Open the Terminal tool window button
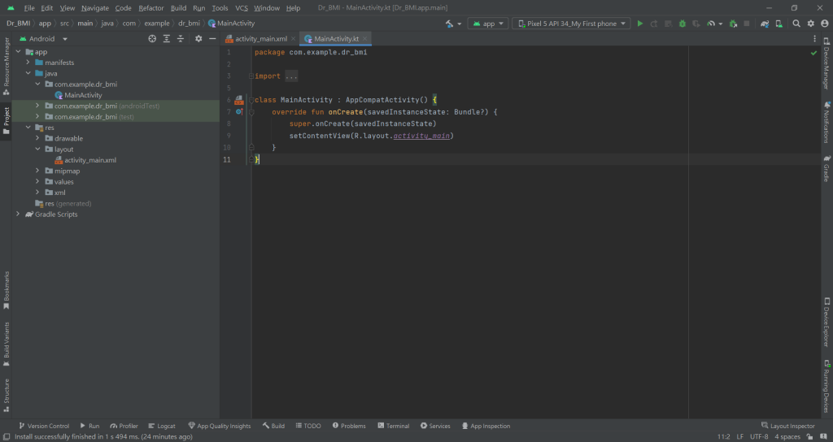Image resolution: width=833 pixels, height=442 pixels. pyautogui.click(x=393, y=426)
